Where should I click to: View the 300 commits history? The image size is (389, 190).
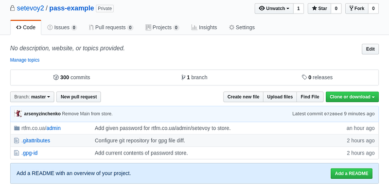(x=71, y=77)
